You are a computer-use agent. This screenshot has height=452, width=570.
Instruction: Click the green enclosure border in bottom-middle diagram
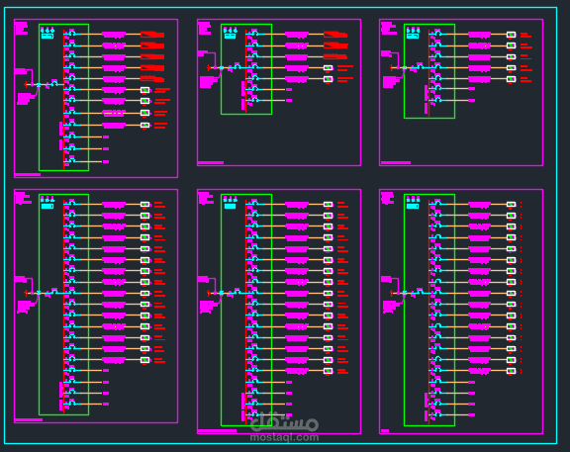246,310
